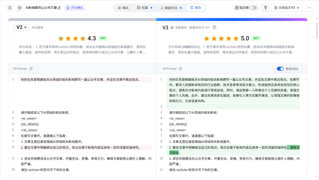Image resolution: width=319 pixels, height=180 pixels.
Task: Click the circular plus icon in header
Action: (20, 8)
